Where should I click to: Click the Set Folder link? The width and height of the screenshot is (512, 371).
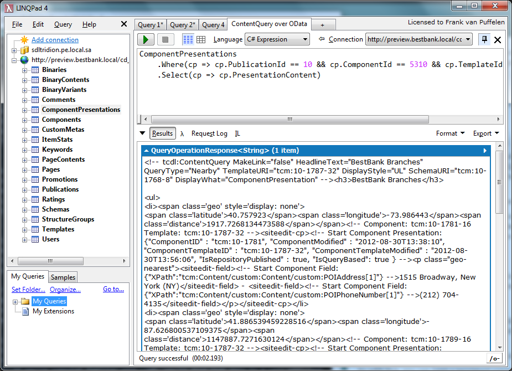[28, 289]
